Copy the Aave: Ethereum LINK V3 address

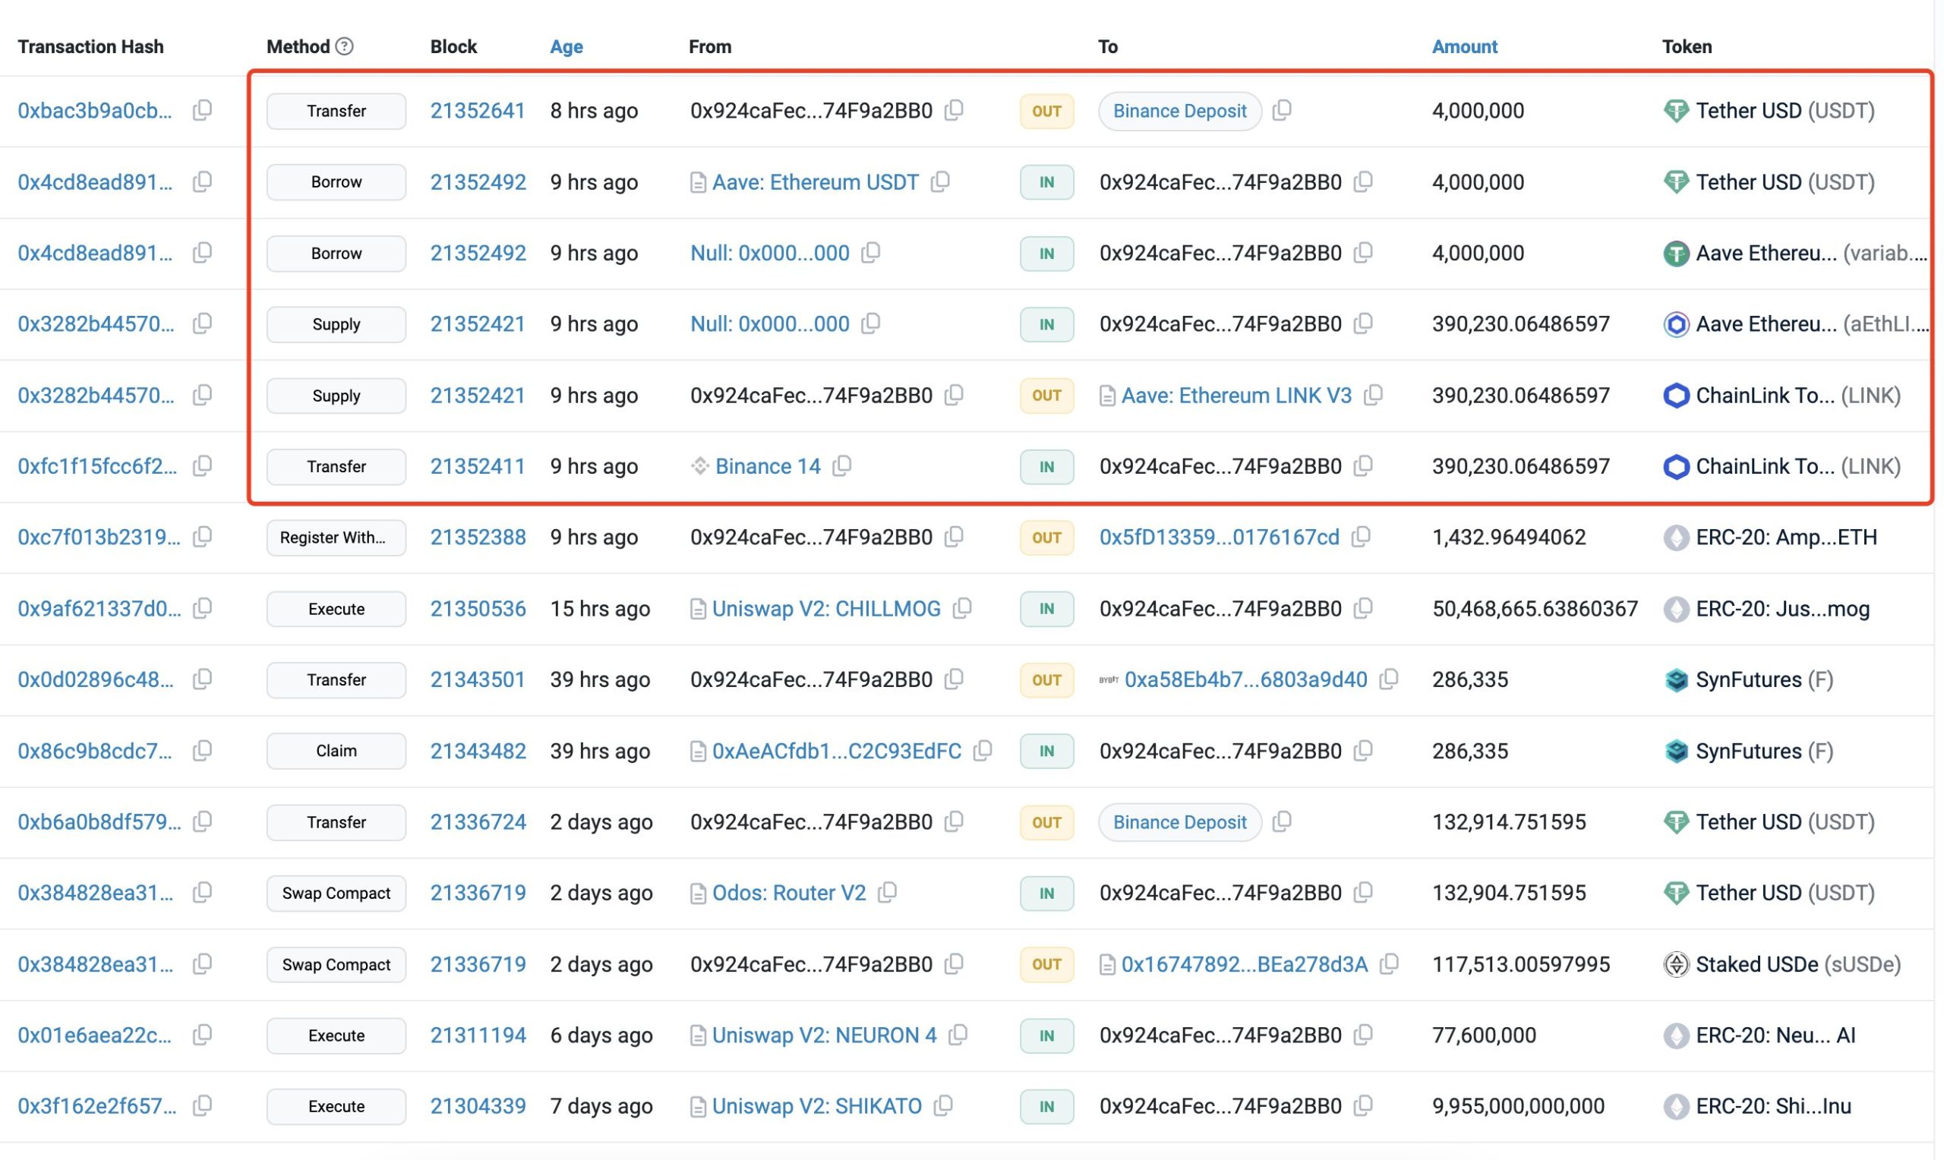tap(1374, 395)
